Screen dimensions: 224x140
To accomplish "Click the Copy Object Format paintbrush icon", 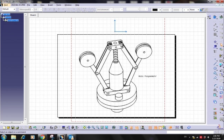I will click(202, 10).
